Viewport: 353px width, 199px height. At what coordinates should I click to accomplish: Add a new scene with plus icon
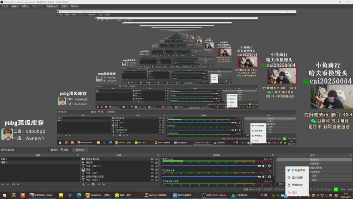pyautogui.click(x=3, y=184)
